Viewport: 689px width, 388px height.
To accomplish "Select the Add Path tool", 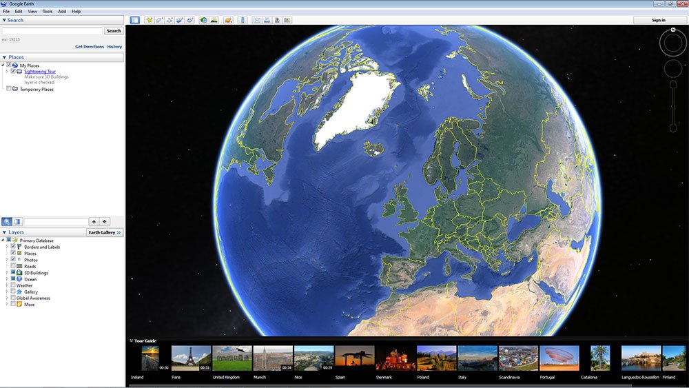I will tap(169, 20).
